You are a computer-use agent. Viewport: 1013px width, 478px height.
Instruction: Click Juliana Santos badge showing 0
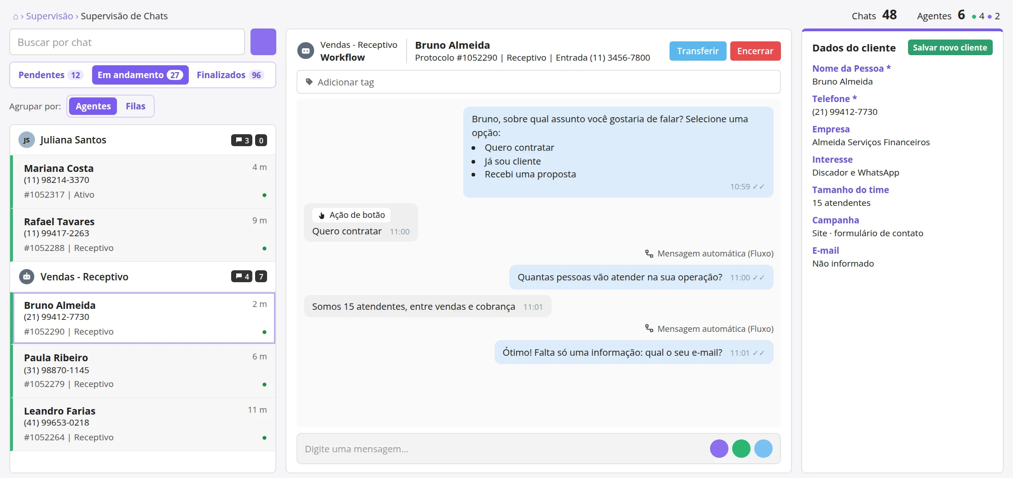pos(261,140)
